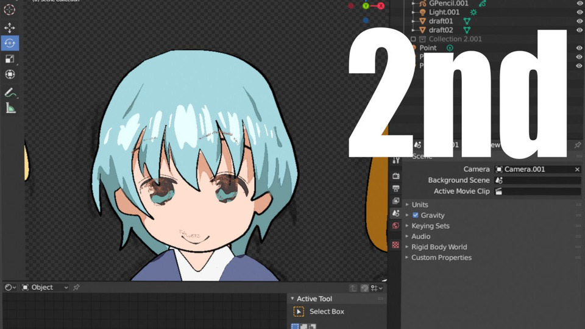Click the Select Box tool label
585x329 pixels.
pos(327,311)
